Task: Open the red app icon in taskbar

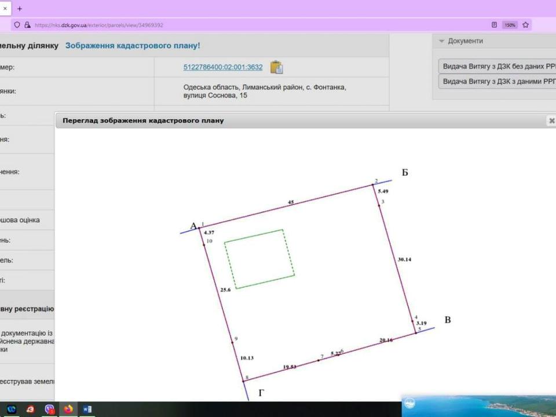Action: point(30,409)
